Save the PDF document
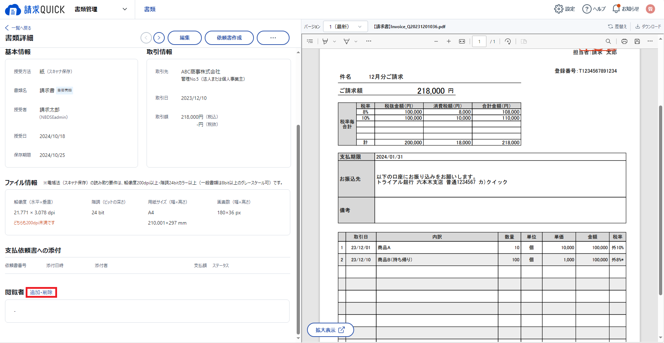The width and height of the screenshot is (664, 343). click(x=637, y=41)
